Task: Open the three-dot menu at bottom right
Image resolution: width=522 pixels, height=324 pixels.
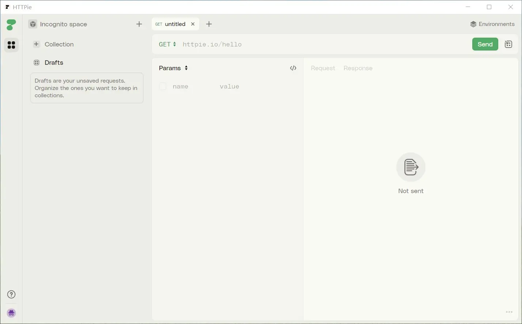Action: tap(509, 312)
